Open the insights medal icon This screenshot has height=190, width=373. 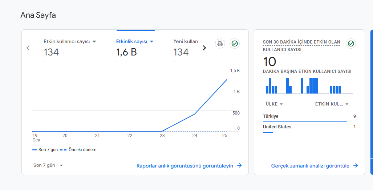click(220, 44)
